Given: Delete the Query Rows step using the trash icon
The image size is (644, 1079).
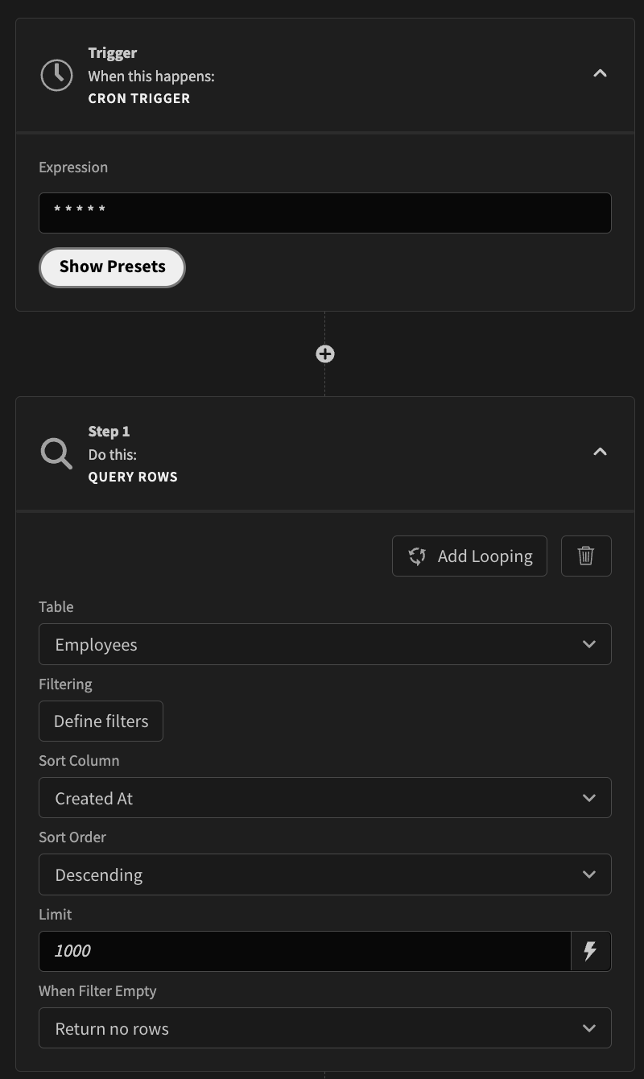Looking at the screenshot, I should click(586, 556).
